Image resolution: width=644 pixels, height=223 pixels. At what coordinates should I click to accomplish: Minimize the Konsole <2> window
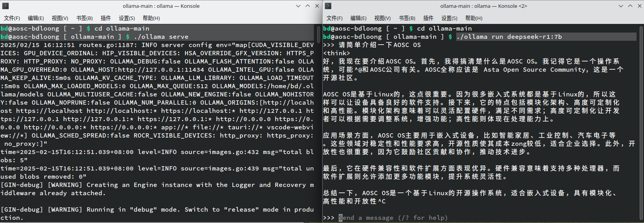pos(621,6)
